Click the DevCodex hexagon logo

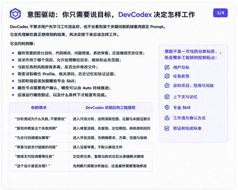point(15,14)
